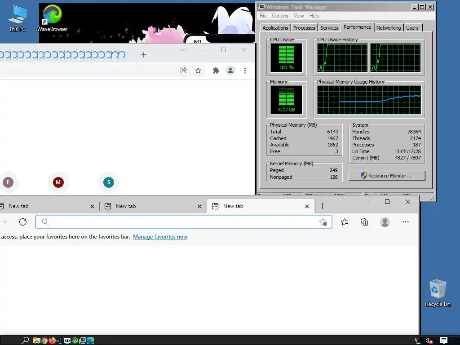Image resolution: width=460 pixels, height=345 pixels.
Task: Click the taskbar search magnifier
Action: click(x=25, y=341)
